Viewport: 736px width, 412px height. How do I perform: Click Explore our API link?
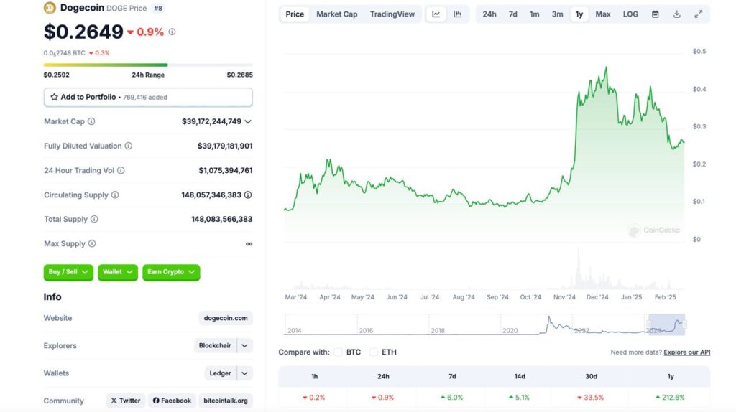coord(686,352)
